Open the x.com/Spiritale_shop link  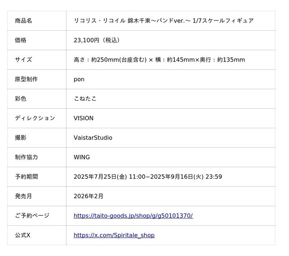pyautogui.click(x=114, y=235)
